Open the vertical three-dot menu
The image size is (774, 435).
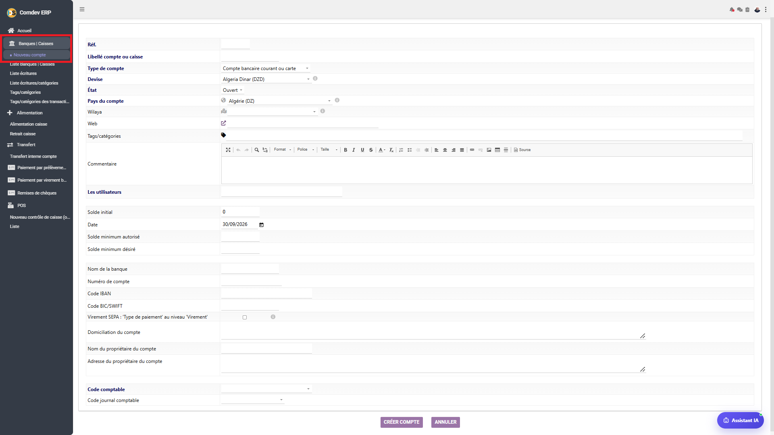(x=766, y=10)
